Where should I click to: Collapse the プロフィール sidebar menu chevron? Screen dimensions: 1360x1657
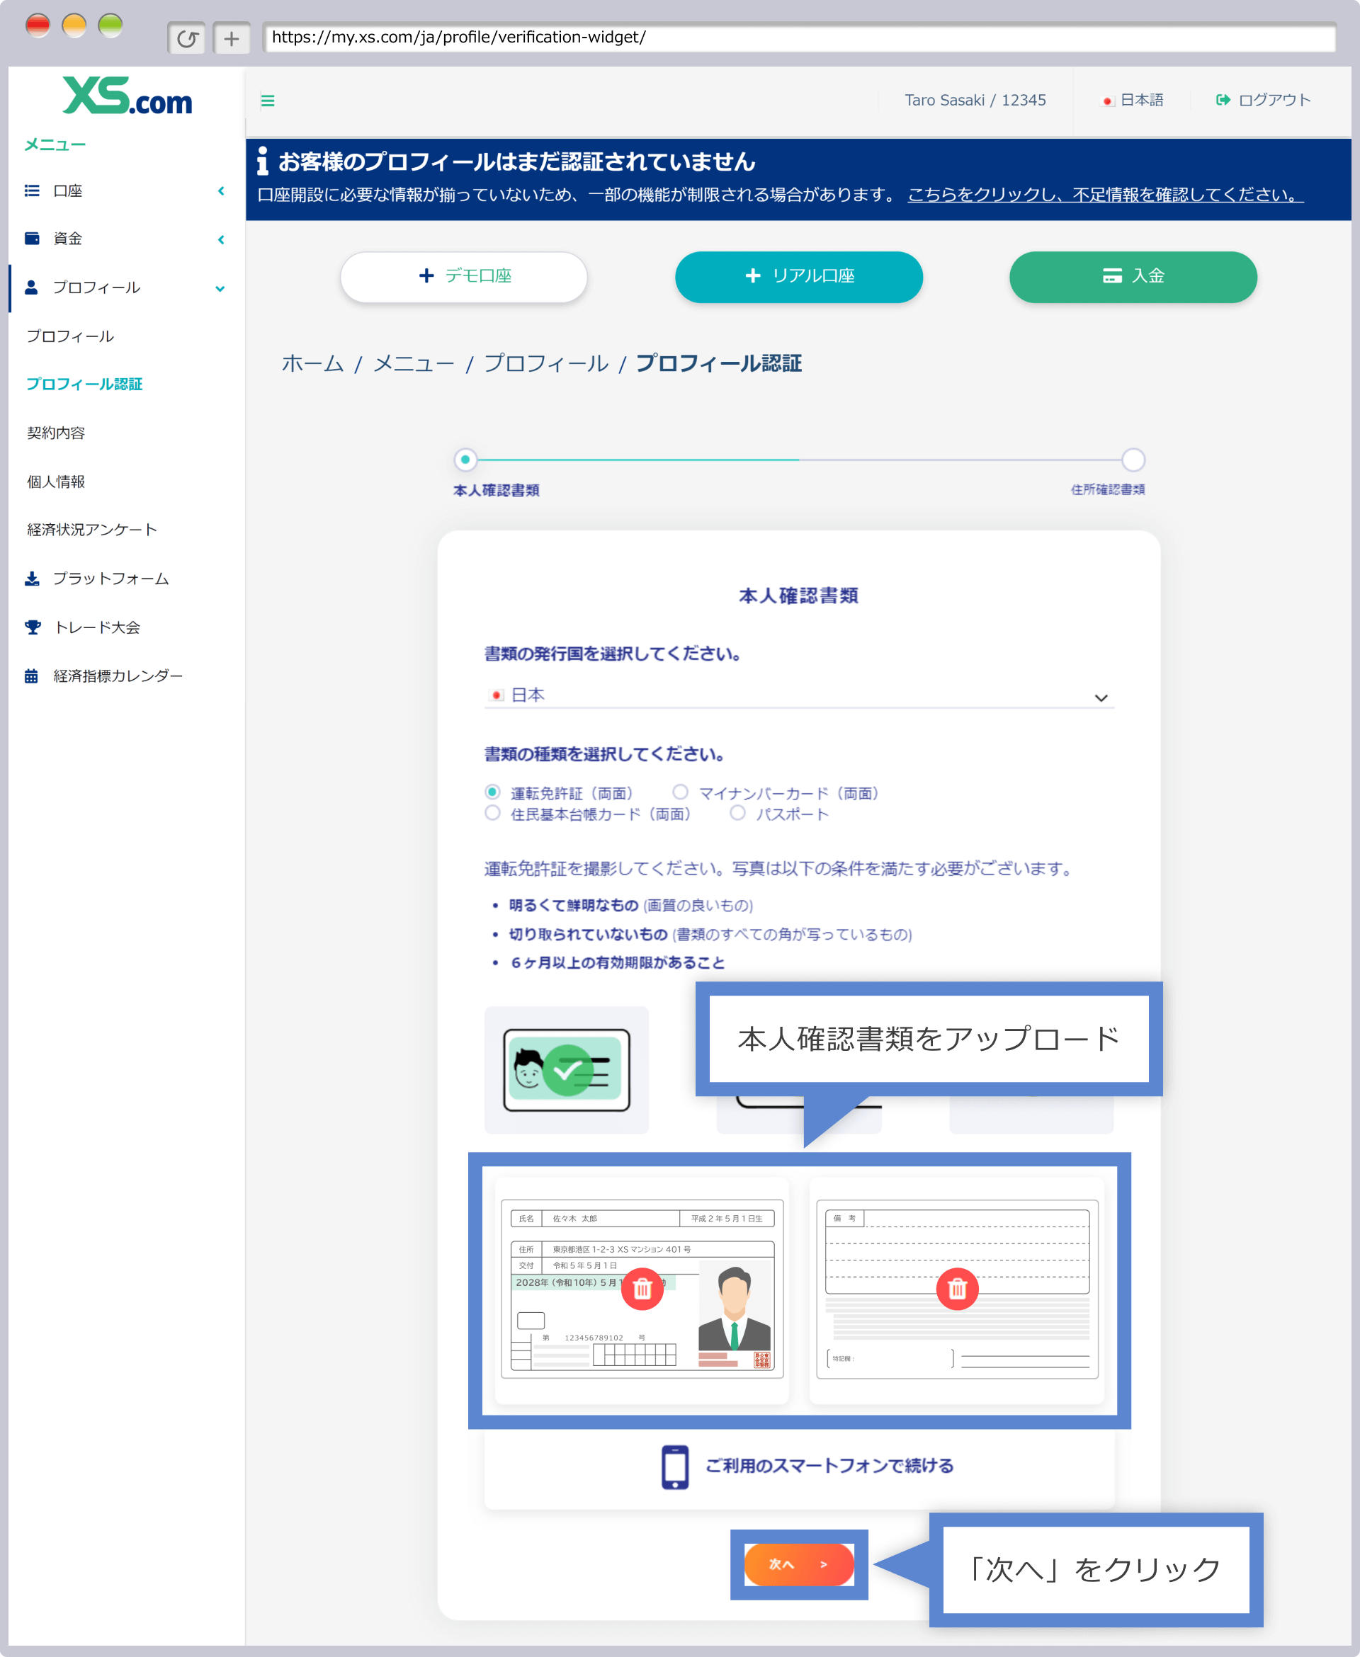pos(220,288)
